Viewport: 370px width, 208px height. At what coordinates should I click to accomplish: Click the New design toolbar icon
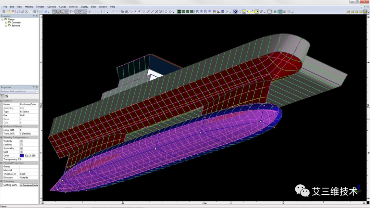click(x=4, y=12)
